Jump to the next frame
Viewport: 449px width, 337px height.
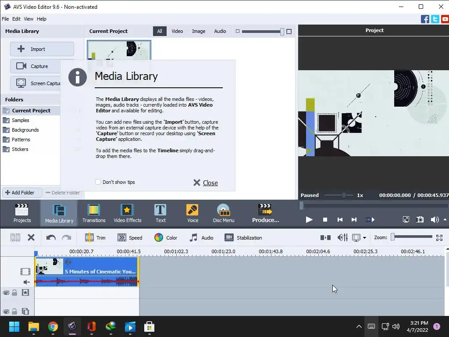point(354,220)
